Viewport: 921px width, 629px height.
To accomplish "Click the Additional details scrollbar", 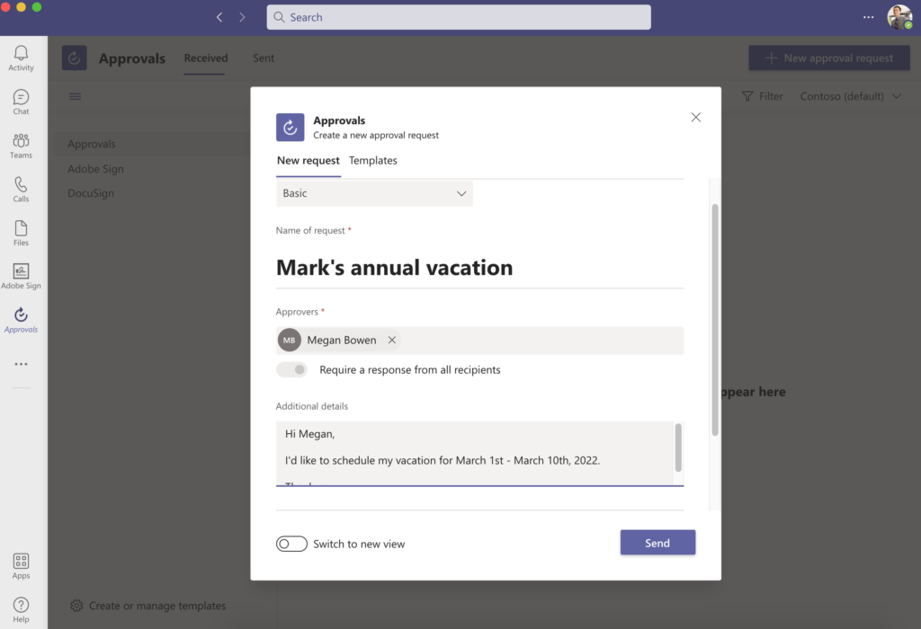I will point(678,447).
